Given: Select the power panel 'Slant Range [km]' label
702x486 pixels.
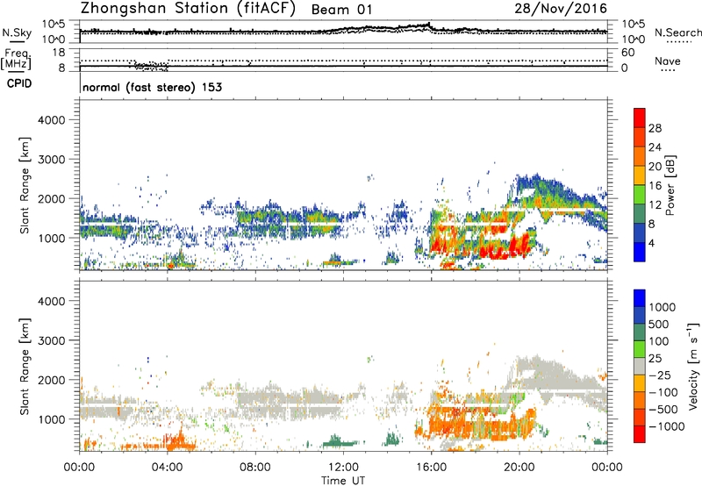Looking at the screenshot, I should pos(25,185).
